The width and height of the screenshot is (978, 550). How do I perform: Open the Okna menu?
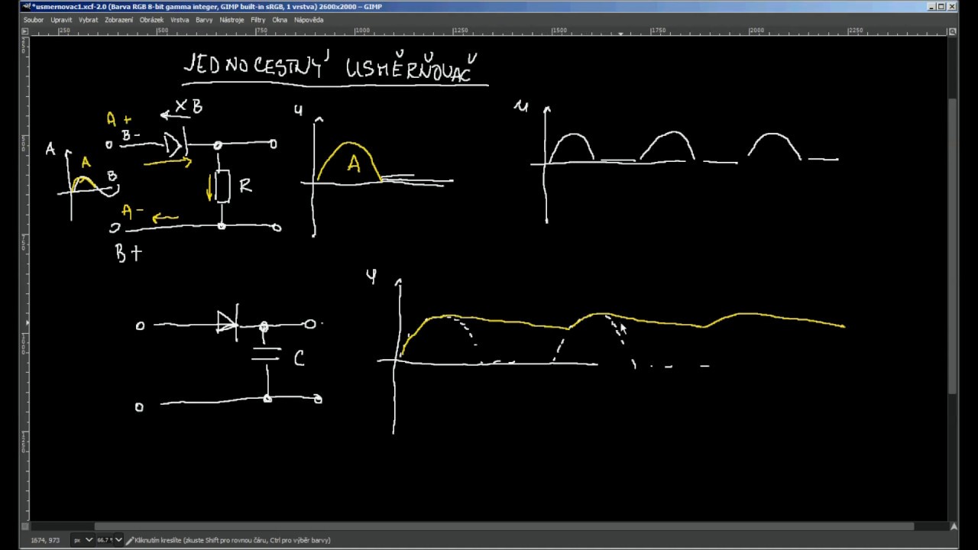tap(280, 20)
